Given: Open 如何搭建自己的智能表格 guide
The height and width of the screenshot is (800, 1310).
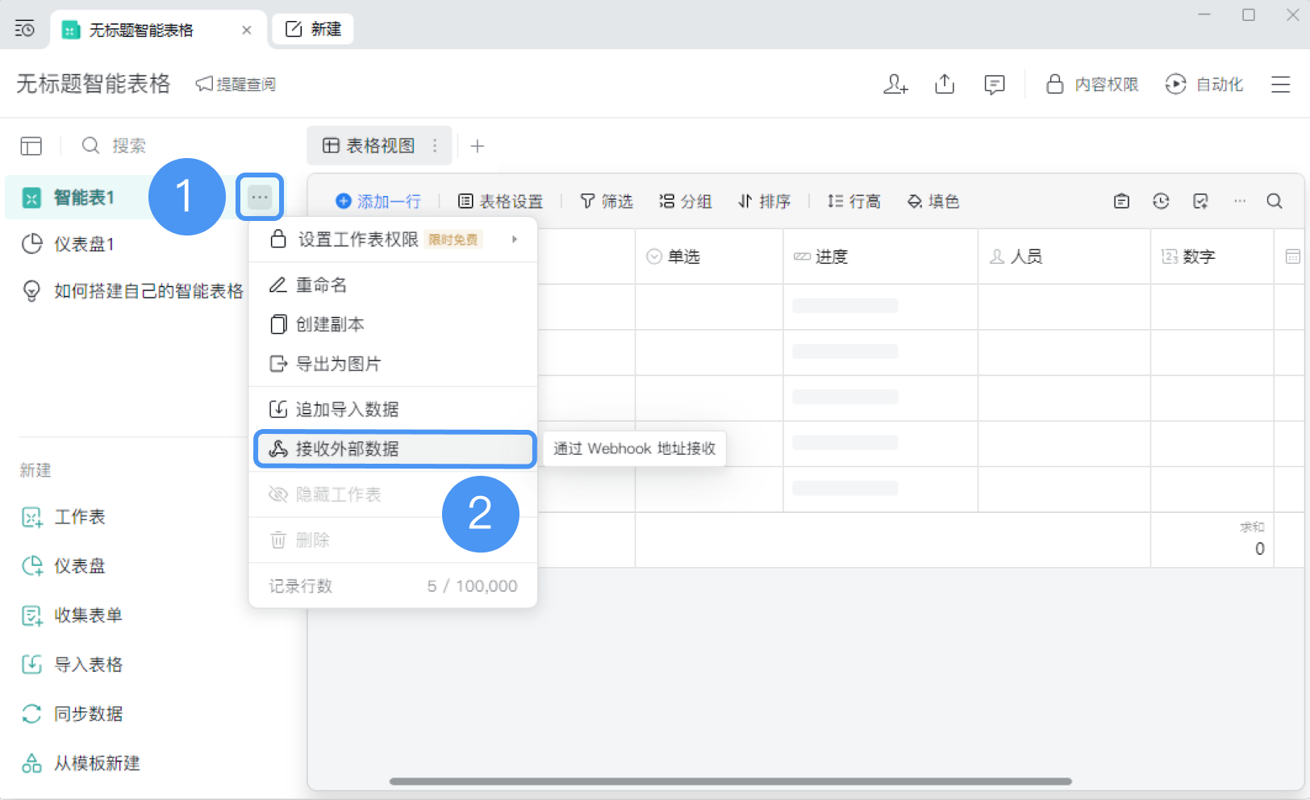Looking at the screenshot, I should coord(132,290).
